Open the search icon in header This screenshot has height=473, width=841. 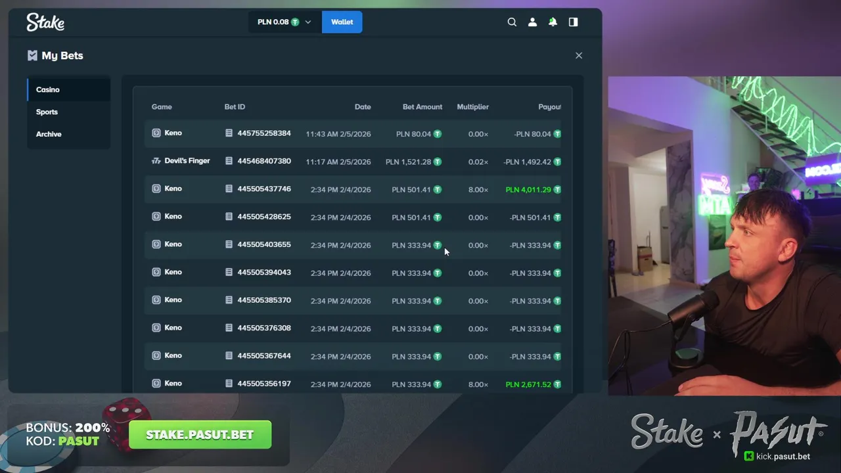(x=512, y=22)
